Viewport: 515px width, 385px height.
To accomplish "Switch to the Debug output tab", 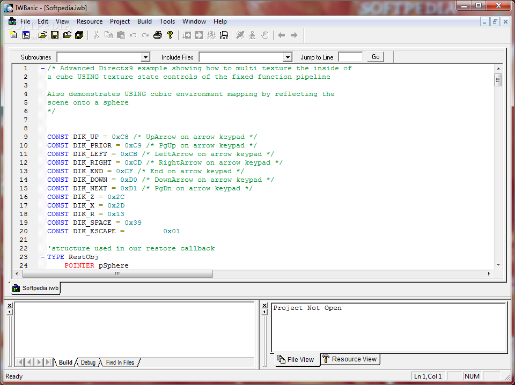I will coord(88,362).
